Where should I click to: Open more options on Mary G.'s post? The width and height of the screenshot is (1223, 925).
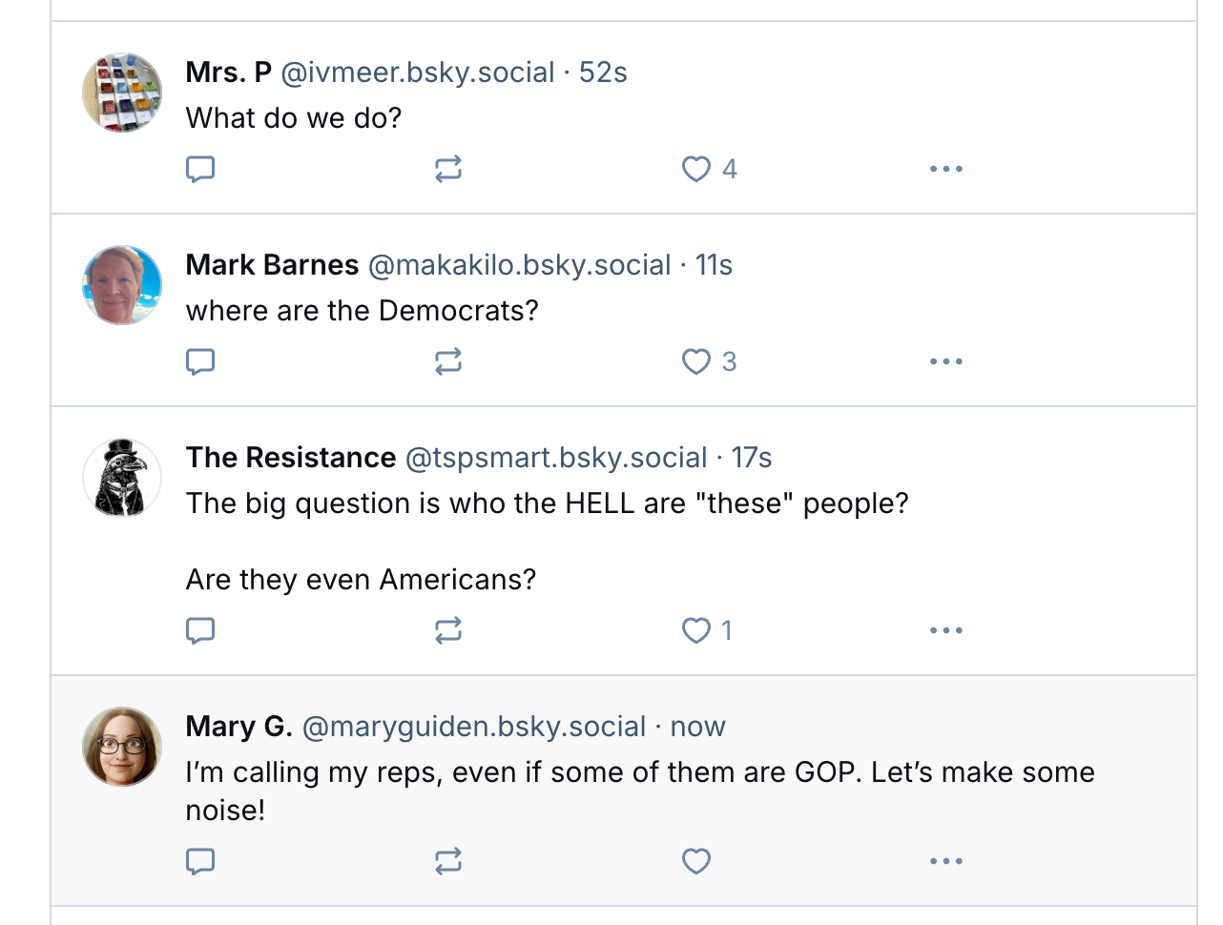945,861
